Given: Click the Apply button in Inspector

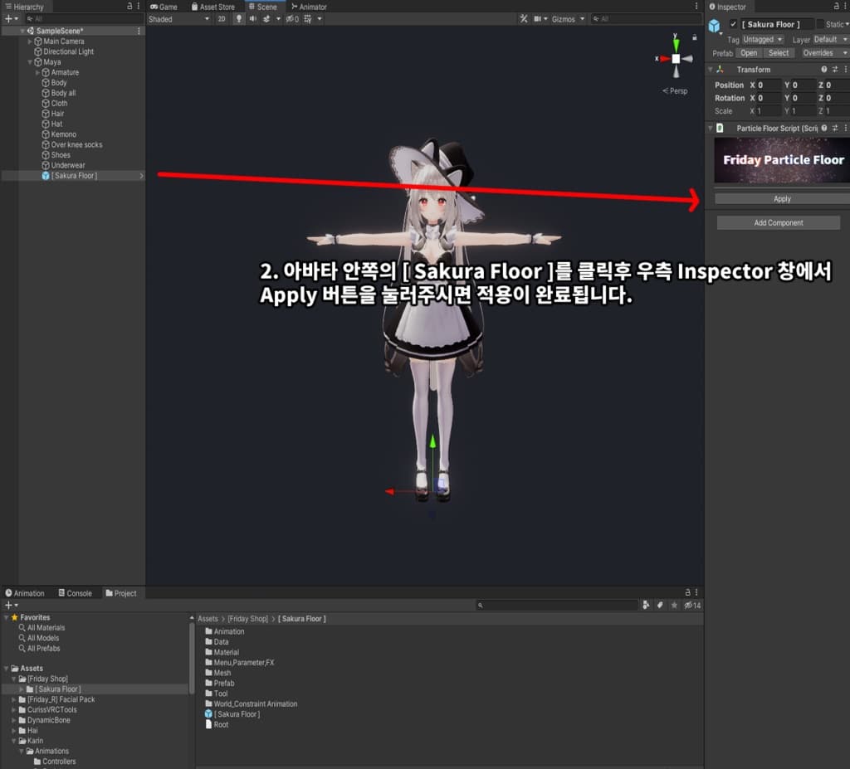Looking at the screenshot, I should click(x=781, y=199).
